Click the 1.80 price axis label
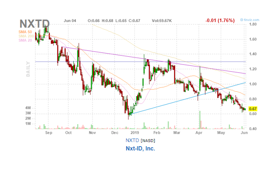Image resolution: width=278 pixels, height=170 pixels. 253,24
